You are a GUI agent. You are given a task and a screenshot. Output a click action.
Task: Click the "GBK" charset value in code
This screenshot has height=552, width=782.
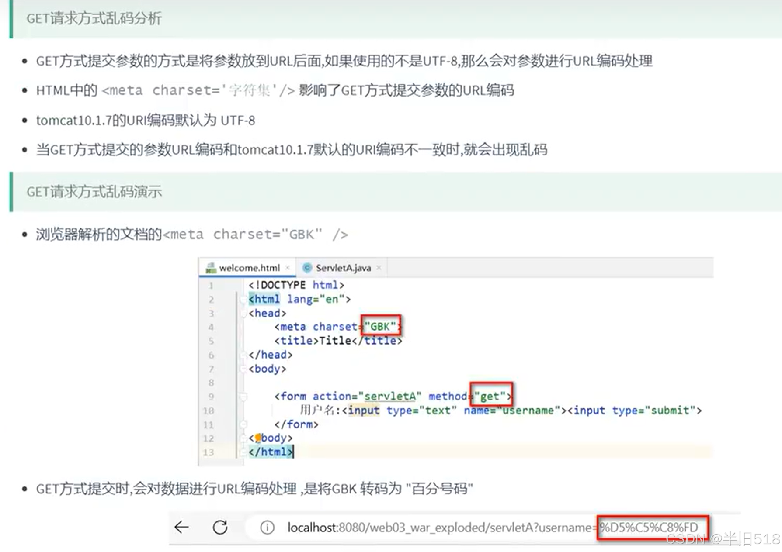tap(380, 327)
